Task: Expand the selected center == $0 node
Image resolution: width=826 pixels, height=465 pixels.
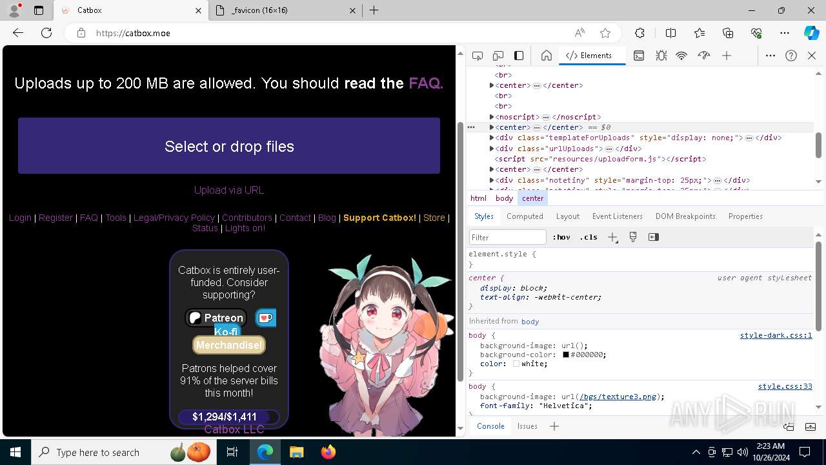Action: [x=492, y=127]
